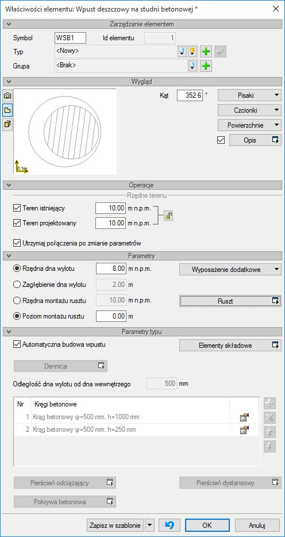Click the green plus next to Typ
Image resolution: width=285 pixels, height=537 pixels.
[206, 52]
